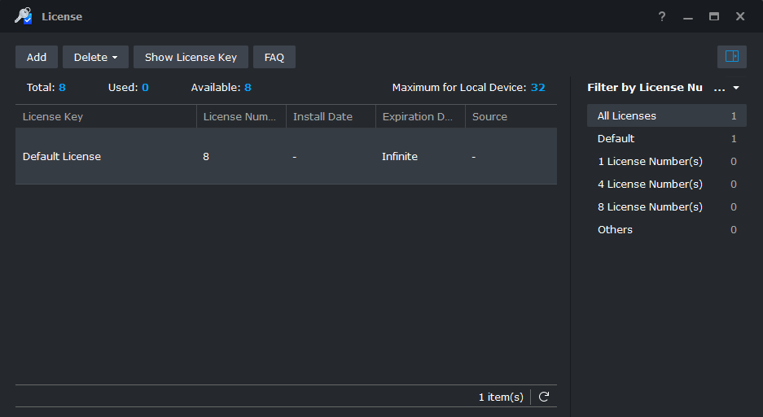Open the Delete dropdown menu
The width and height of the screenshot is (763, 417).
point(95,57)
